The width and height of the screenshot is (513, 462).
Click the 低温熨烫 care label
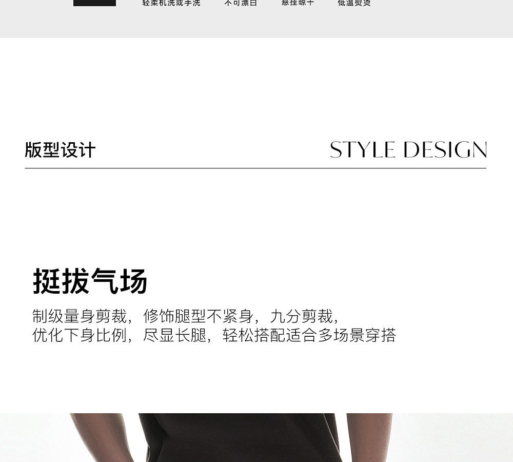(354, 3)
